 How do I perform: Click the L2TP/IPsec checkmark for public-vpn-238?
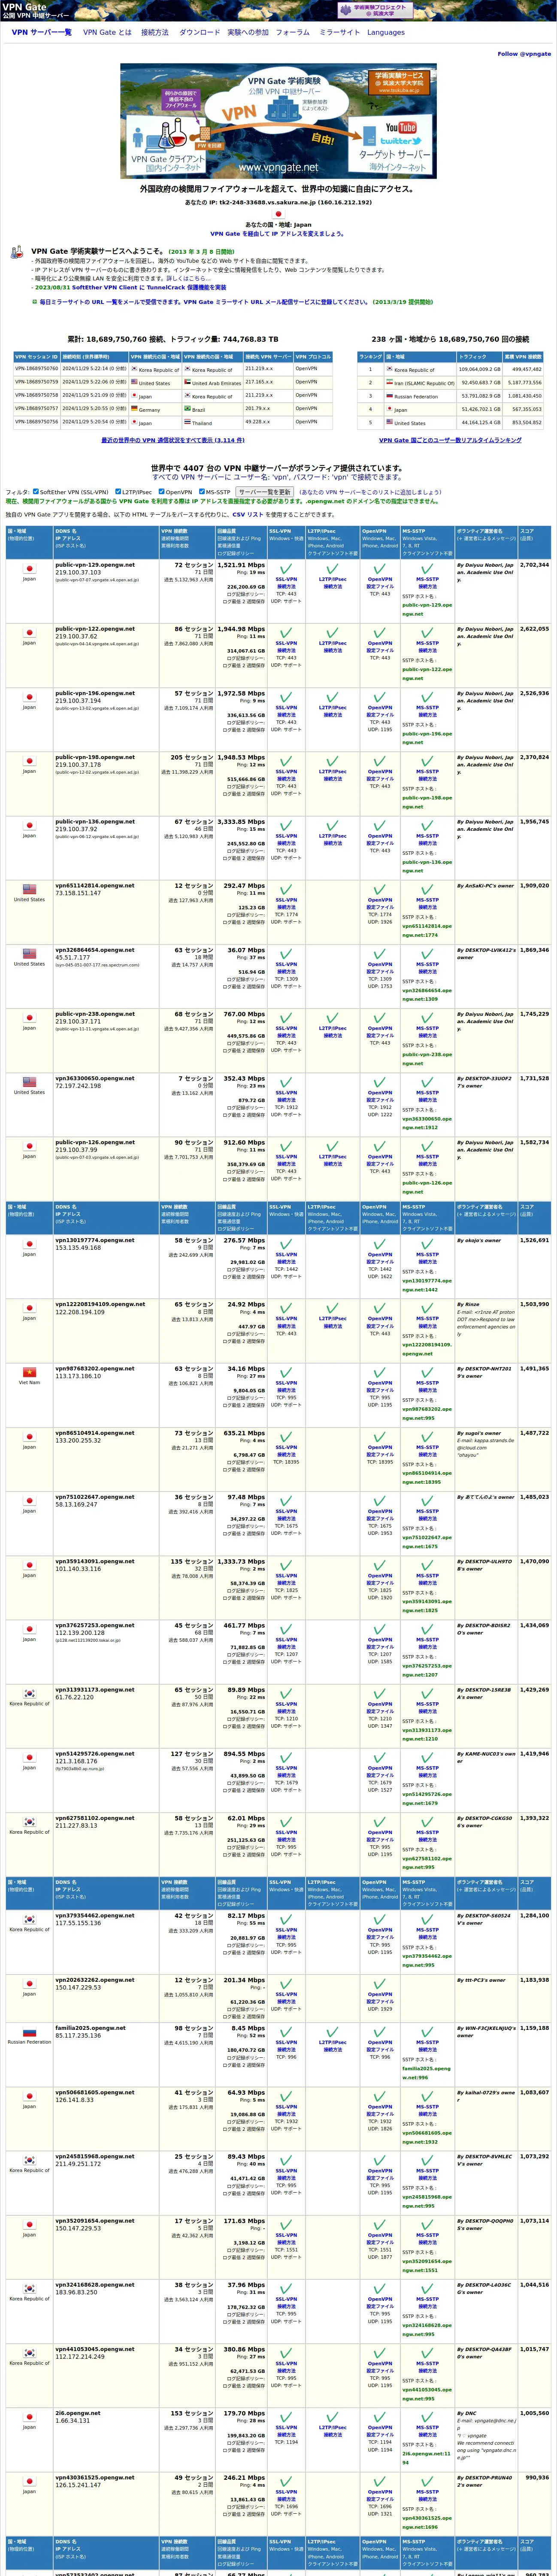click(333, 1017)
